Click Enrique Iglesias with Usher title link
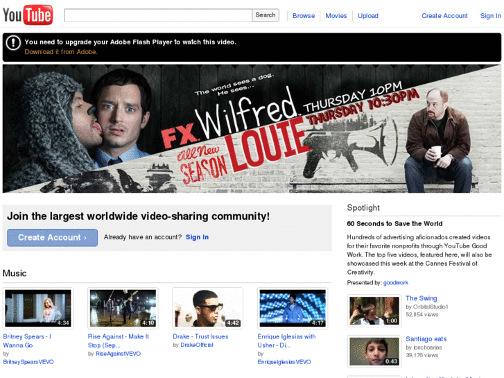504x378 pixels. (286, 341)
